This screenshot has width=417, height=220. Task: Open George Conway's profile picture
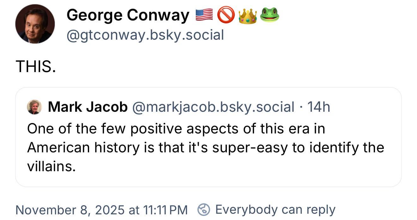point(35,24)
